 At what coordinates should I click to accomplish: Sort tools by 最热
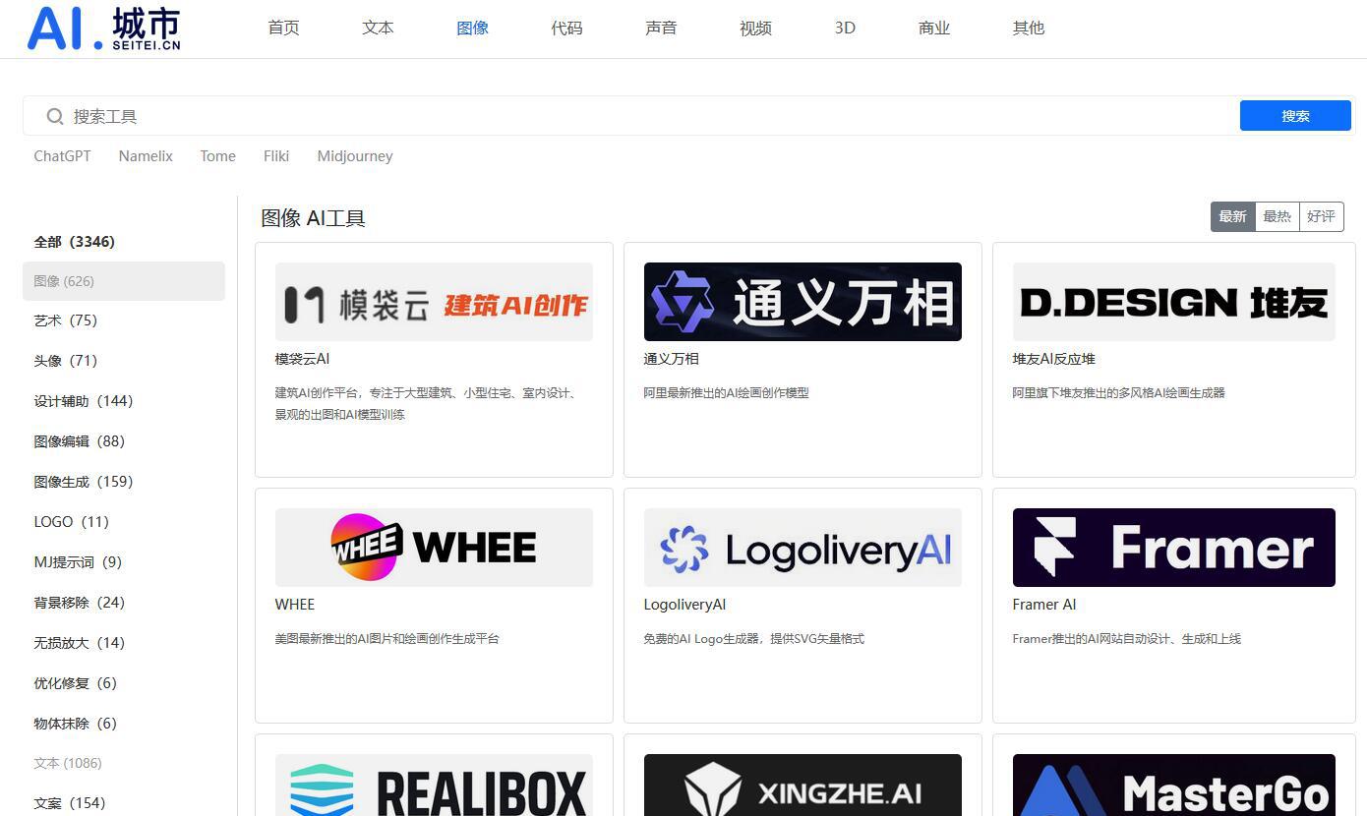coord(1277,217)
